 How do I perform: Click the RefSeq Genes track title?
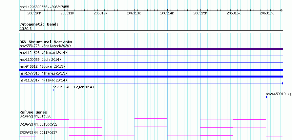click(33, 112)
